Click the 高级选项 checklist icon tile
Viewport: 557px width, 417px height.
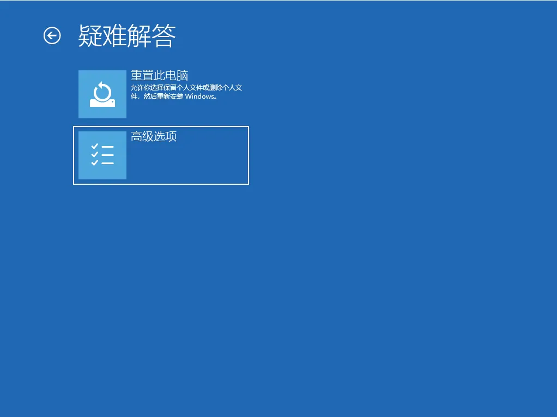(102, 155)
